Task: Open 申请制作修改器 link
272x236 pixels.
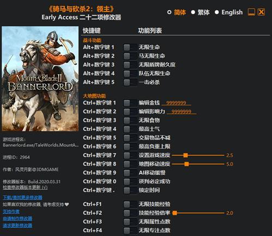Action: 17,219
